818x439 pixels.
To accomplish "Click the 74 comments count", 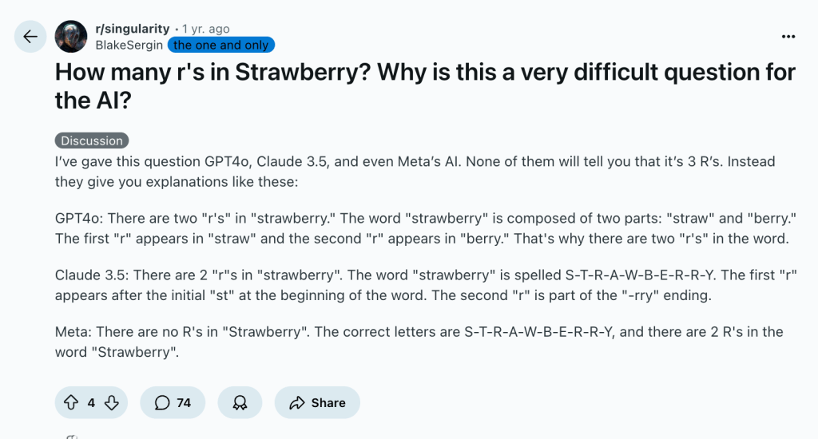I will [184, 402].
